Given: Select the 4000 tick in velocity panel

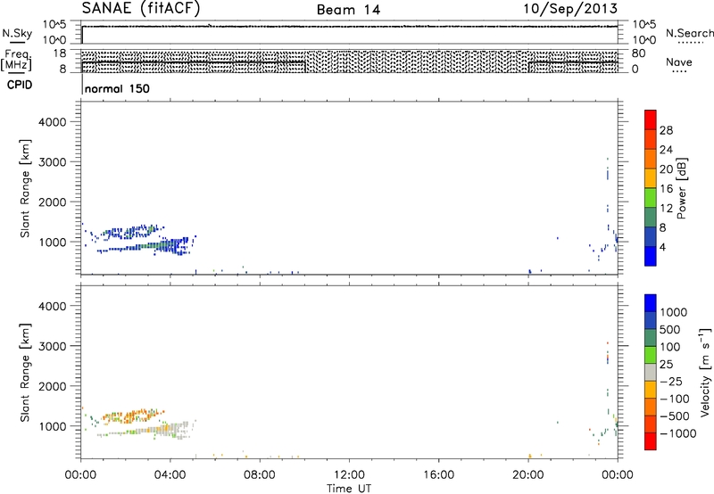Looking at the screenshot, I should point(53,306).
